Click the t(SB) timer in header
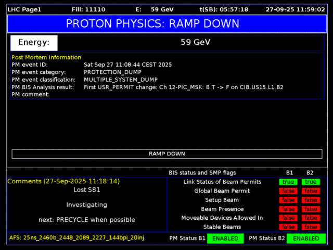This screenshot has width=333, height=250. pyautogui.click(x=224, y=9)
